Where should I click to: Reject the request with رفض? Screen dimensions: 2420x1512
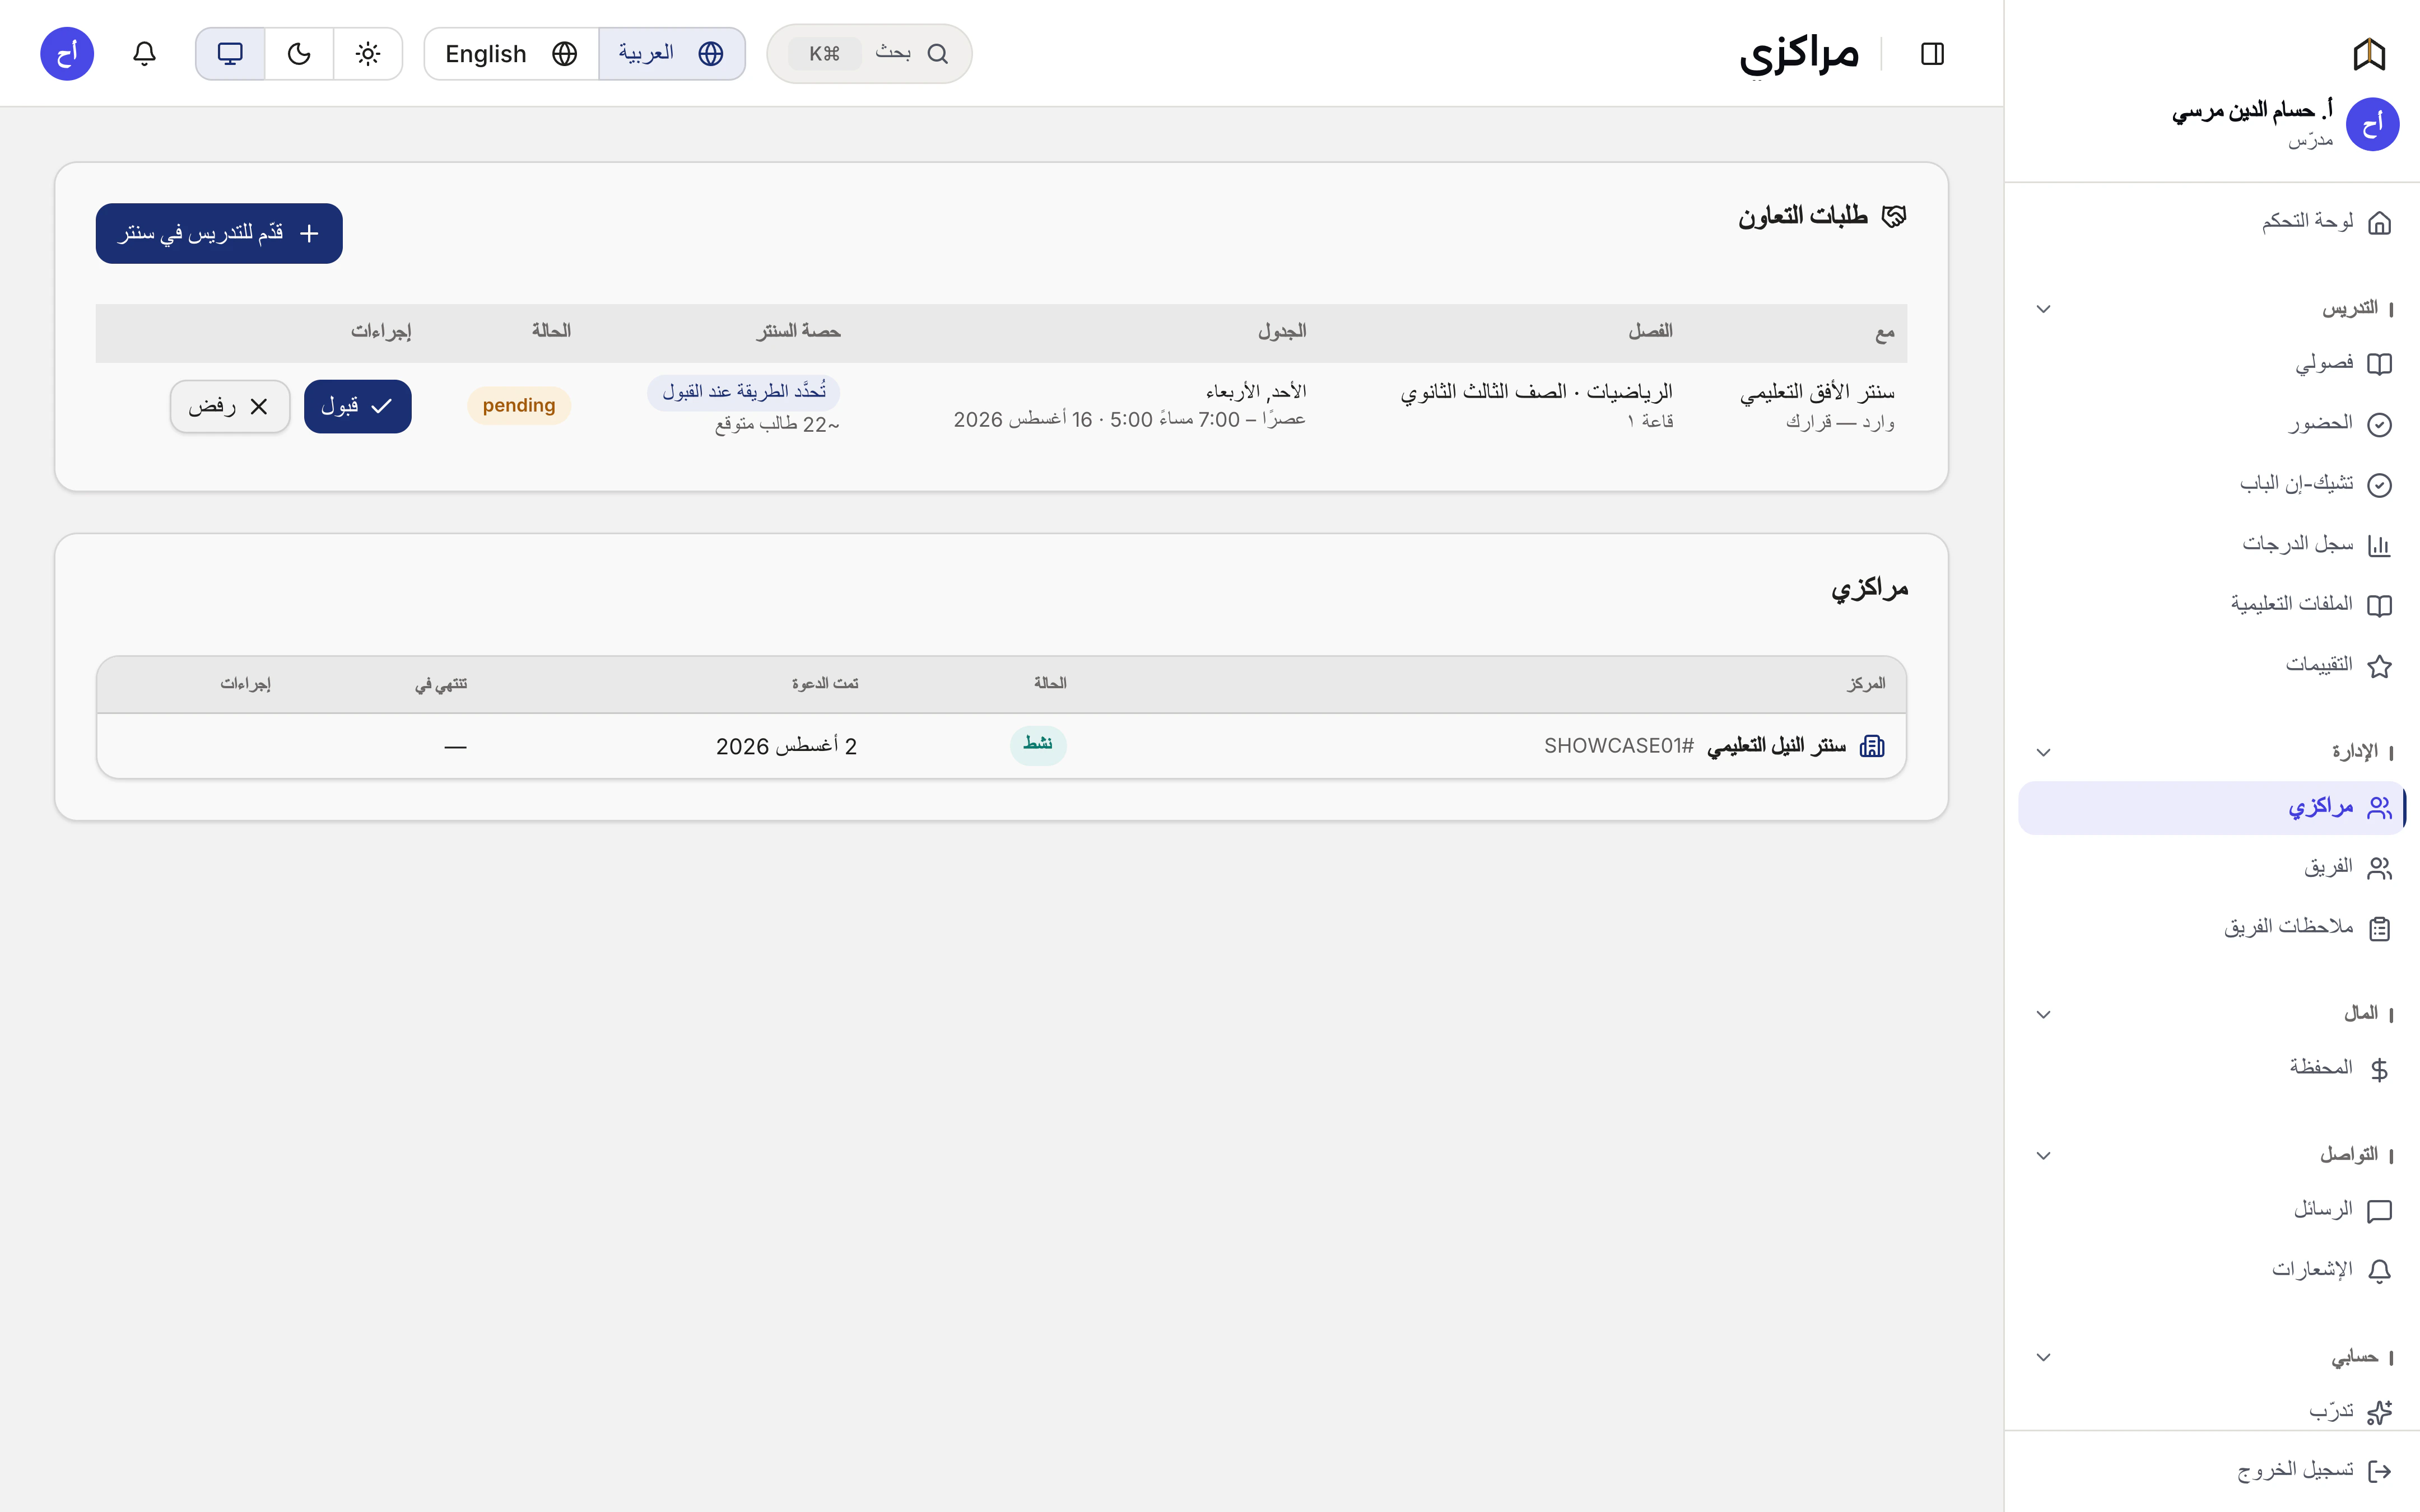coord(230,406)
